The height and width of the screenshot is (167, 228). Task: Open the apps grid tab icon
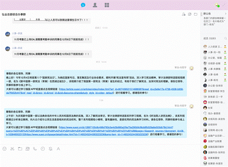[107, 5]
